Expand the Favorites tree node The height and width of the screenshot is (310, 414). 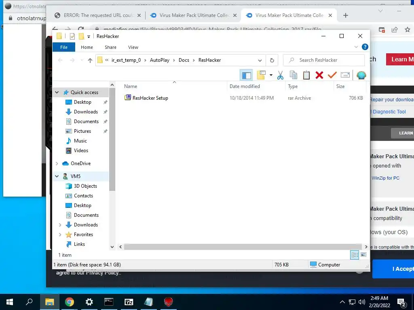[x=60, y=235]
